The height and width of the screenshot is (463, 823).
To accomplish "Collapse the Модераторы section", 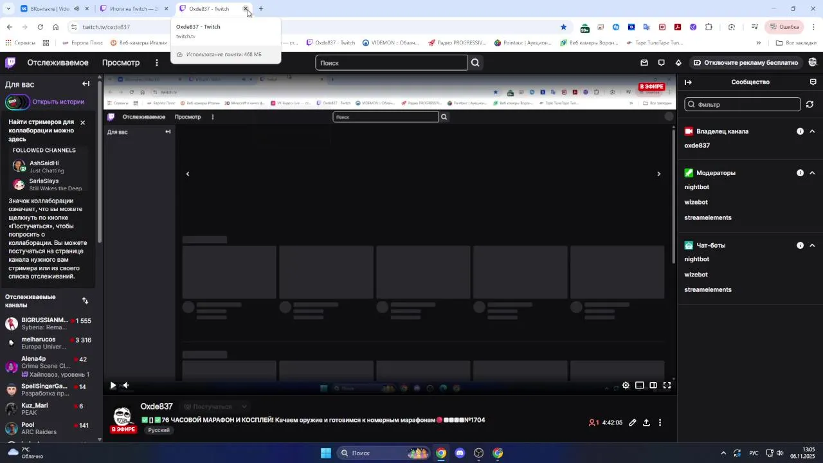I will click(812, 173).
